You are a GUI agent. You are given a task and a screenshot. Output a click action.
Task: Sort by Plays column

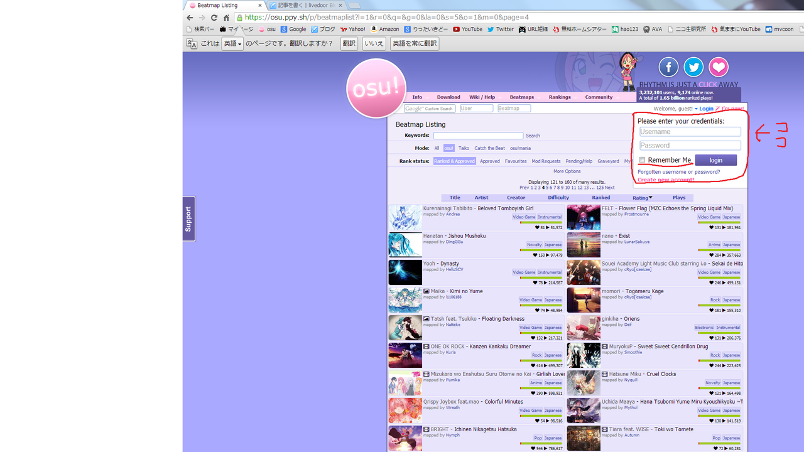pos(679,198)
